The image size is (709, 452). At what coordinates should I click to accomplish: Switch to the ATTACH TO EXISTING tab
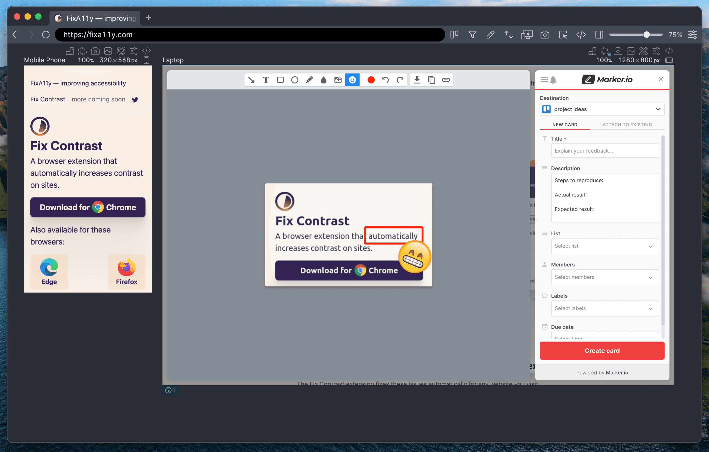tap(627, 125)
